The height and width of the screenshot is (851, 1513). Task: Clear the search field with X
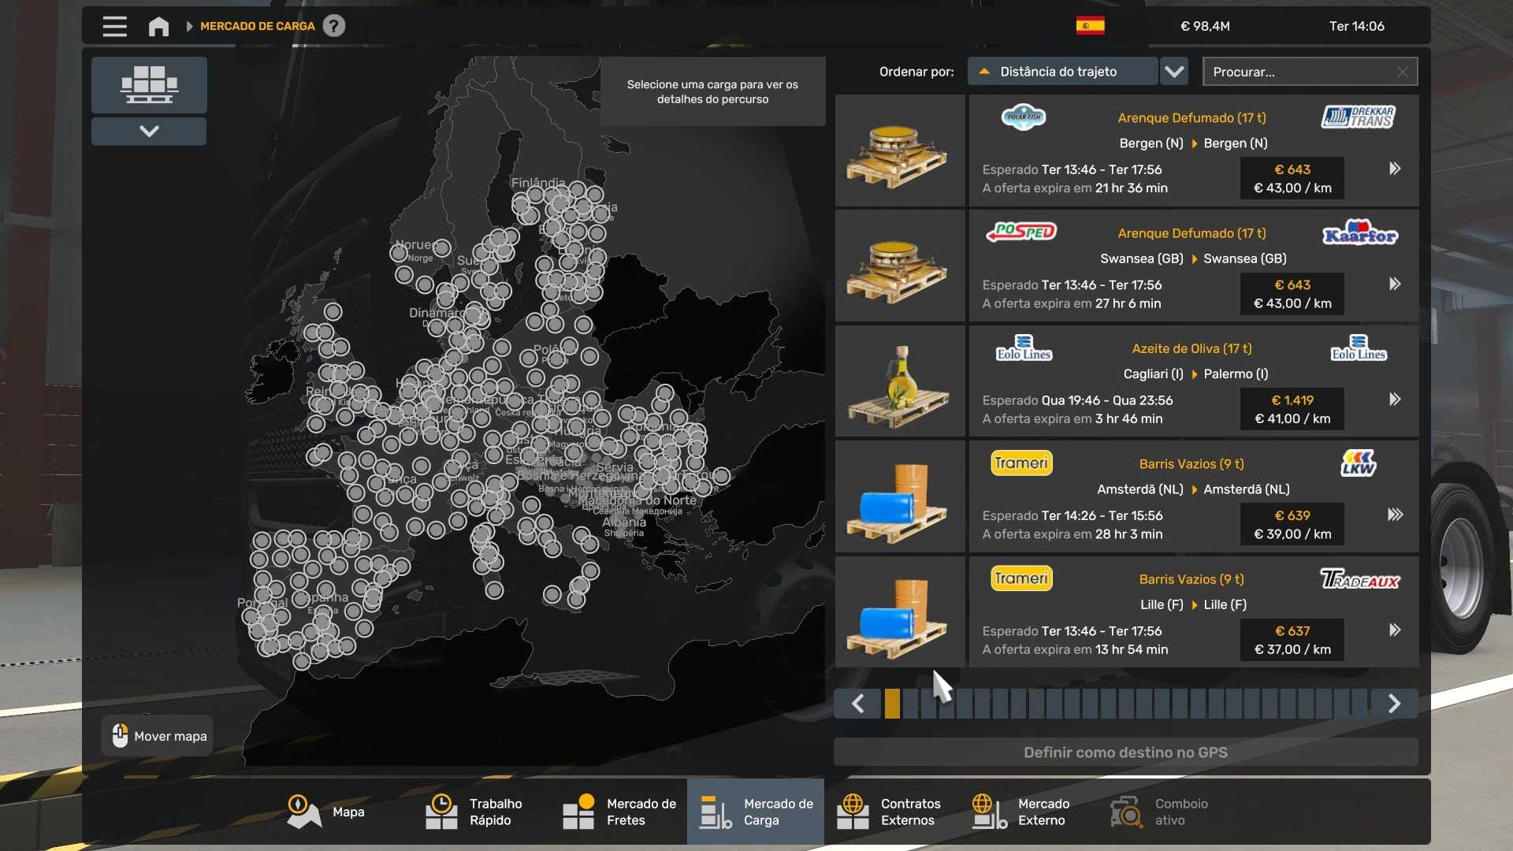pos(1403,72)
